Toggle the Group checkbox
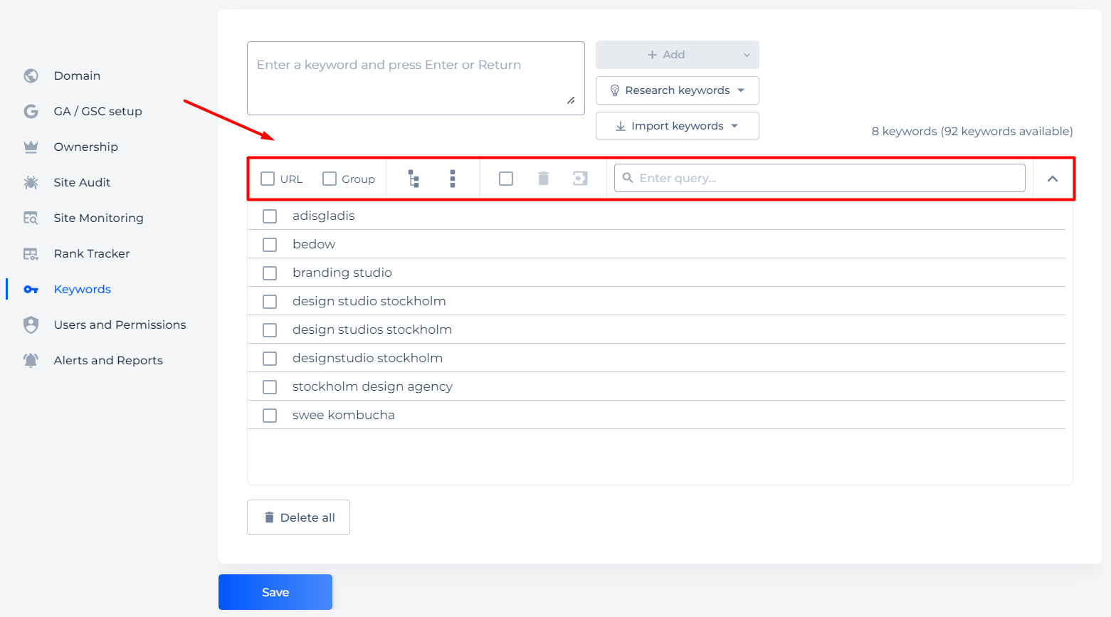This screenshot has width=1111, height=617. (x=330, y=179)
